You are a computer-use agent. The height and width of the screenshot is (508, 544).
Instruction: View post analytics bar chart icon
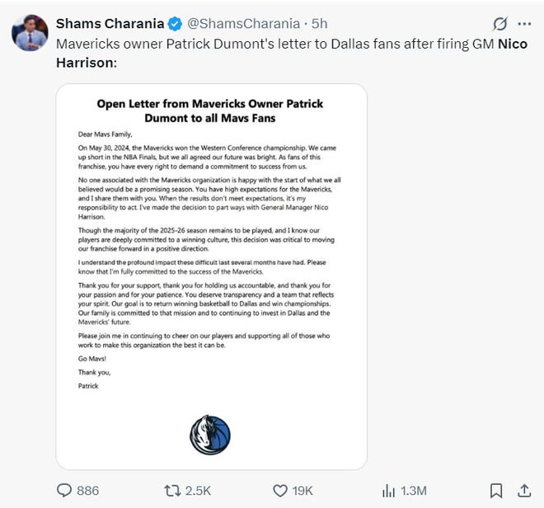(x=388, y=491)
